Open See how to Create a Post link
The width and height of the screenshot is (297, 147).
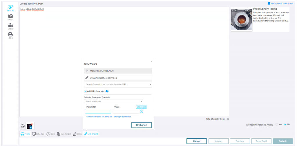tap(282, 3)
